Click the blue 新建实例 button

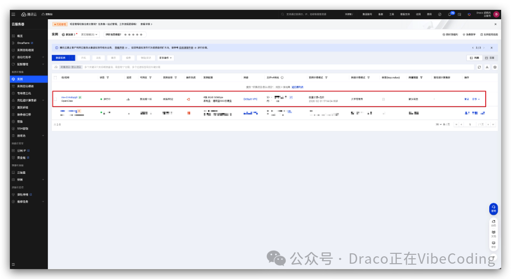[61, 58]
